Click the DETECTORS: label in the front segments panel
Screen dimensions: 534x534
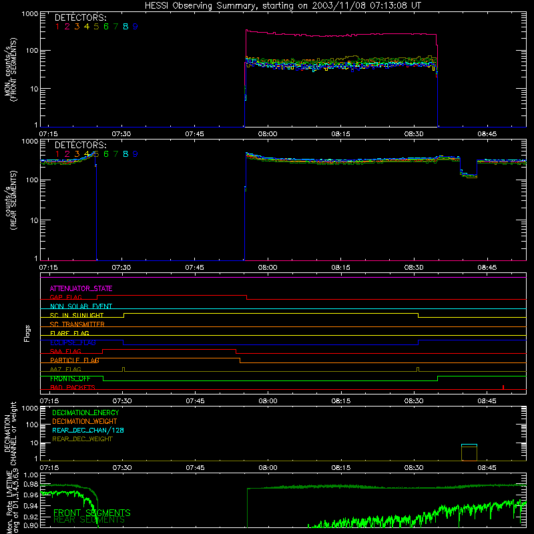point(80,17)
